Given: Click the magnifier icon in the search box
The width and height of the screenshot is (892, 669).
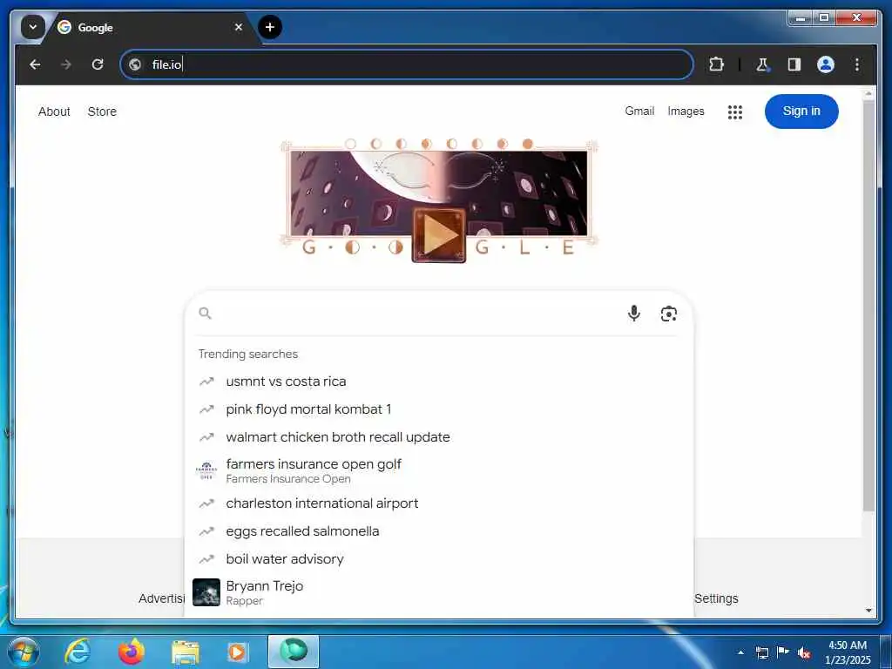Looking at the screenshot, I should click(206, 314).
